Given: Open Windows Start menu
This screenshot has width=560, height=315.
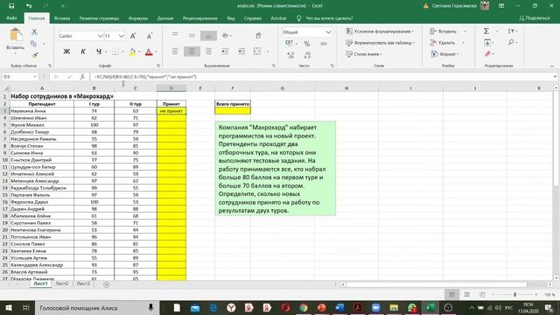Looking at the screenshot, I should click(x=9, y=307).
